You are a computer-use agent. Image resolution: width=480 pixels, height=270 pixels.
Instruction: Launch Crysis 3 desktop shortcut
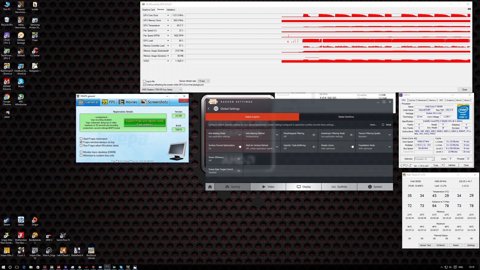(x=21, y=252)
